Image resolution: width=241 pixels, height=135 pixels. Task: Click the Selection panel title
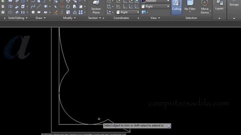point(191,18)
